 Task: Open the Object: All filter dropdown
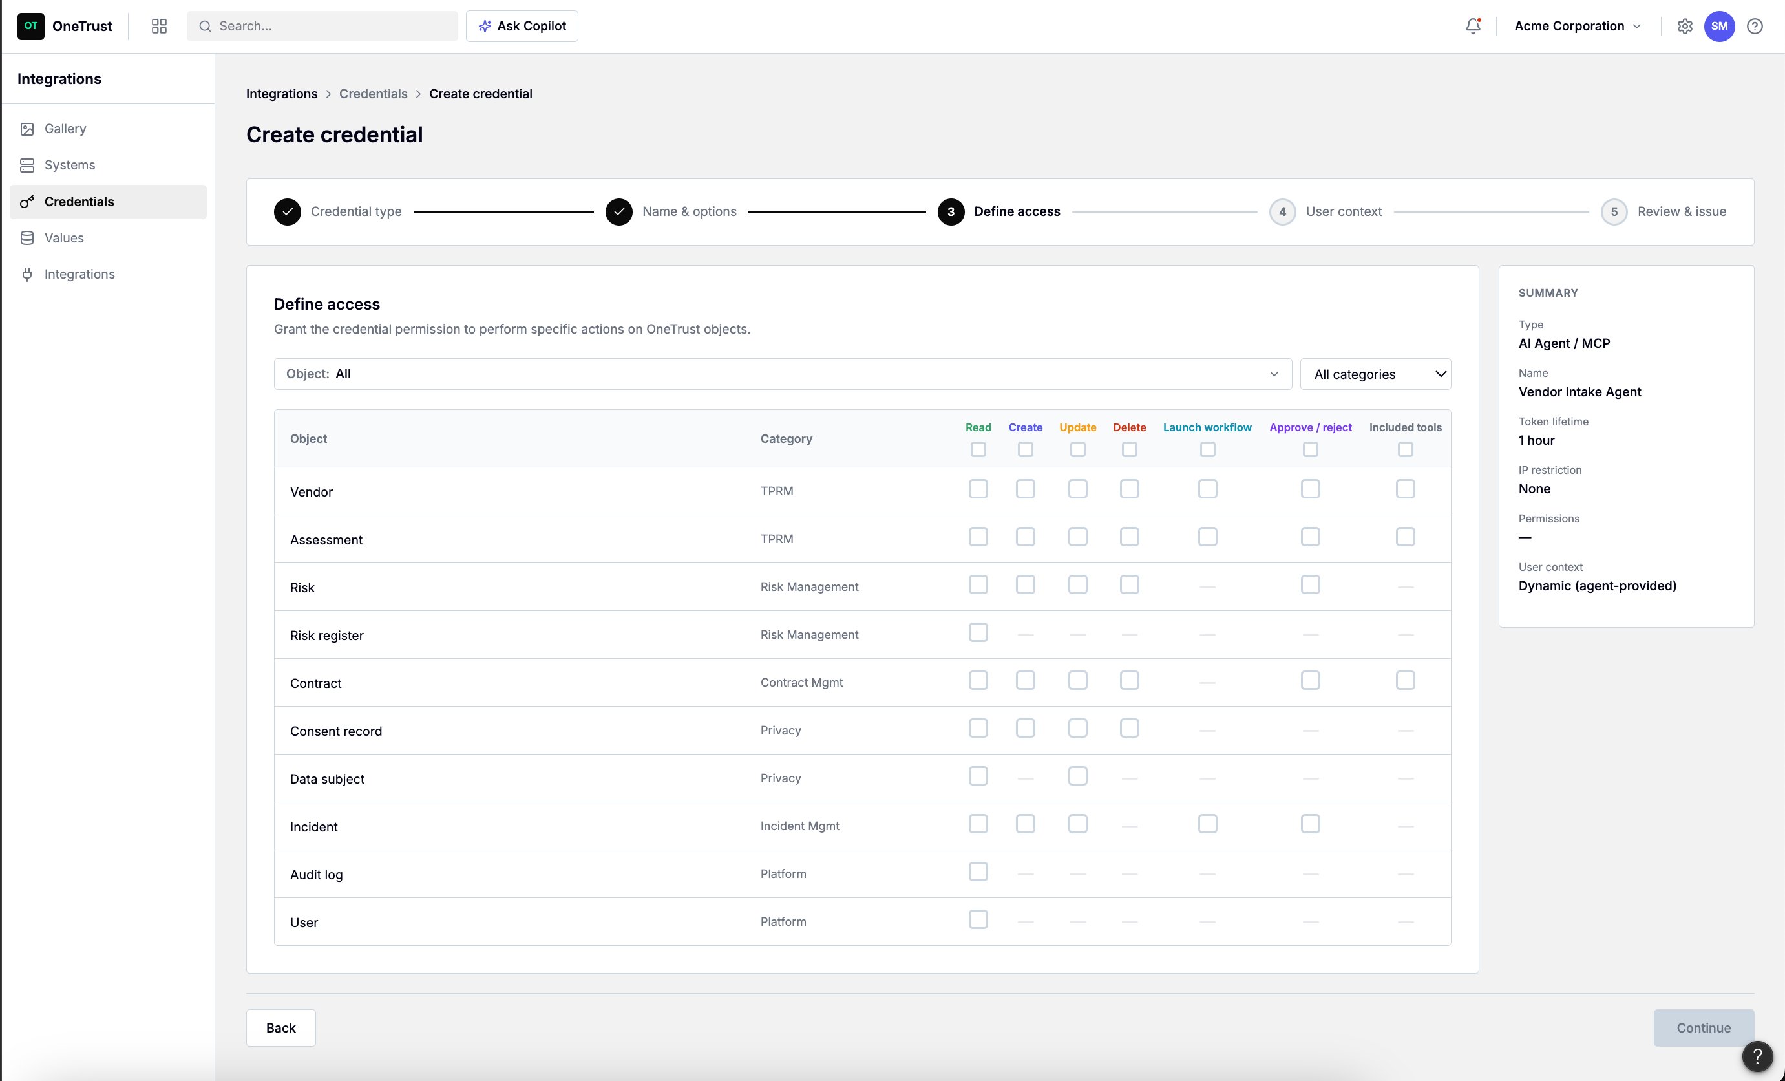point(783,374)
